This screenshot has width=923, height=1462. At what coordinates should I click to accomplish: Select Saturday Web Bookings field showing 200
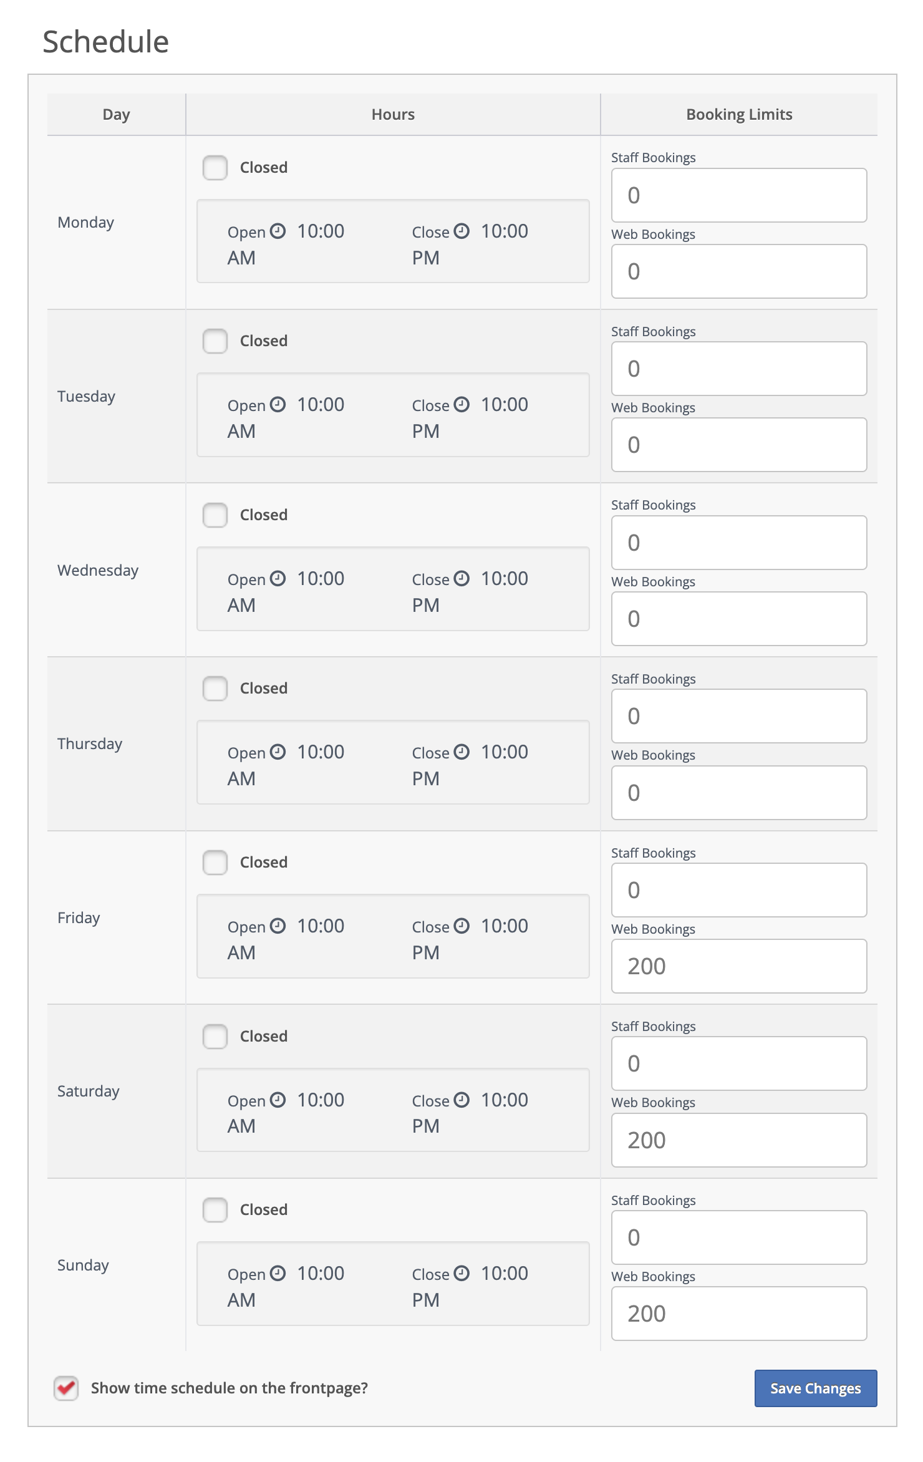pos(739,1140)
